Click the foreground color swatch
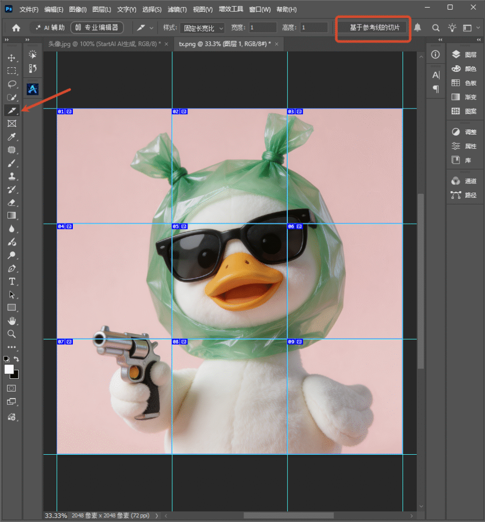Viewport: 485px width, 522px height. point(9,369)
